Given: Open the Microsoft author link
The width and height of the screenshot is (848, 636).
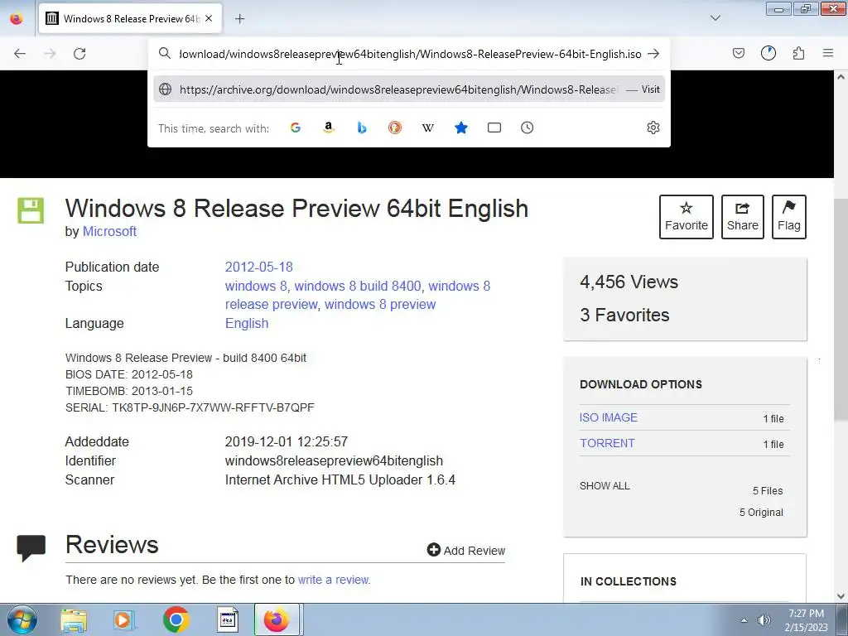Looking at the screenshot, I should (109, 232).
